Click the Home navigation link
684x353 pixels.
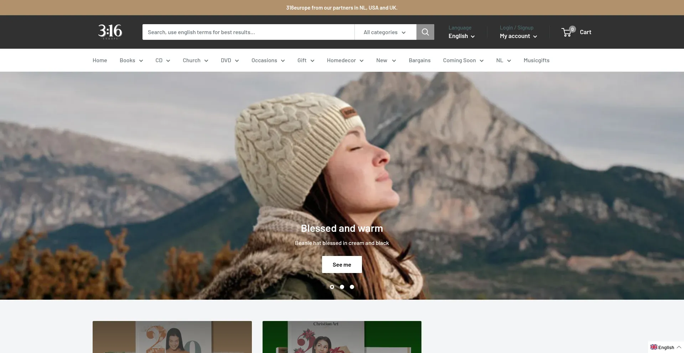pos(100,60)
